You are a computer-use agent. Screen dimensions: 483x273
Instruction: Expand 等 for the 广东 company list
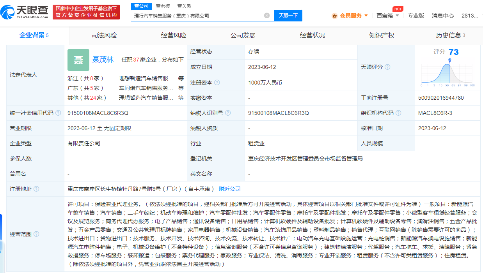(181, 88)
